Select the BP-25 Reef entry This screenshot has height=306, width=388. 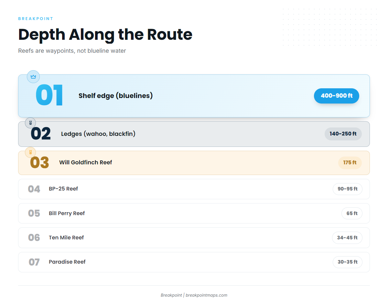(x=194, y=189)
